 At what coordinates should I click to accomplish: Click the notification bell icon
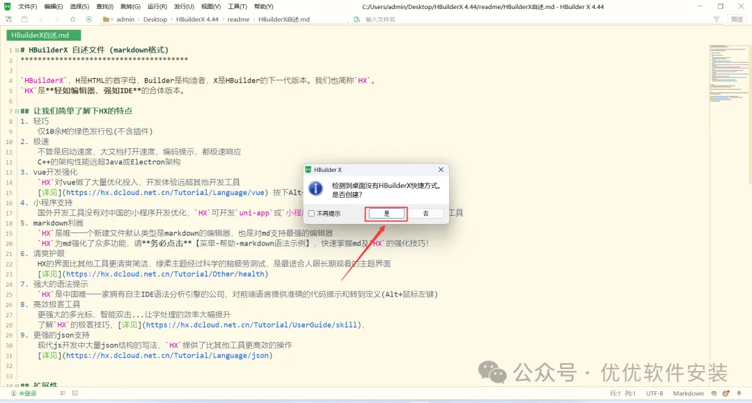739,393
